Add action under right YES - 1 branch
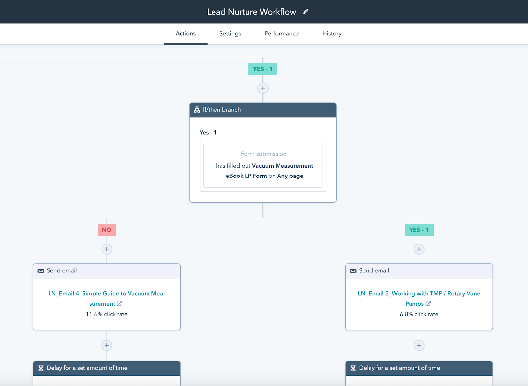Image resolution: width=528 pixels, height=386 pixels. point(419,249)
